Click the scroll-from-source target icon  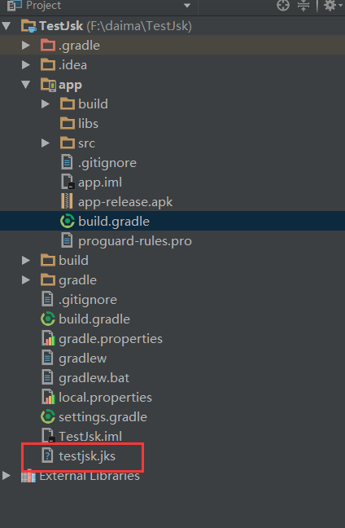pyautogui.click(x=283, y=5)
